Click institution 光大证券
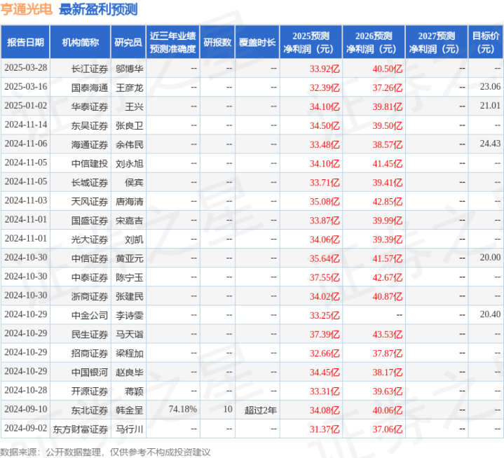This screenshot has height=458, width=504. coord(89,240)
